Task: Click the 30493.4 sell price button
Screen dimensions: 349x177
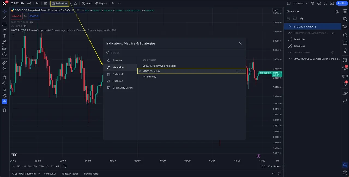Action: point(16,16)
